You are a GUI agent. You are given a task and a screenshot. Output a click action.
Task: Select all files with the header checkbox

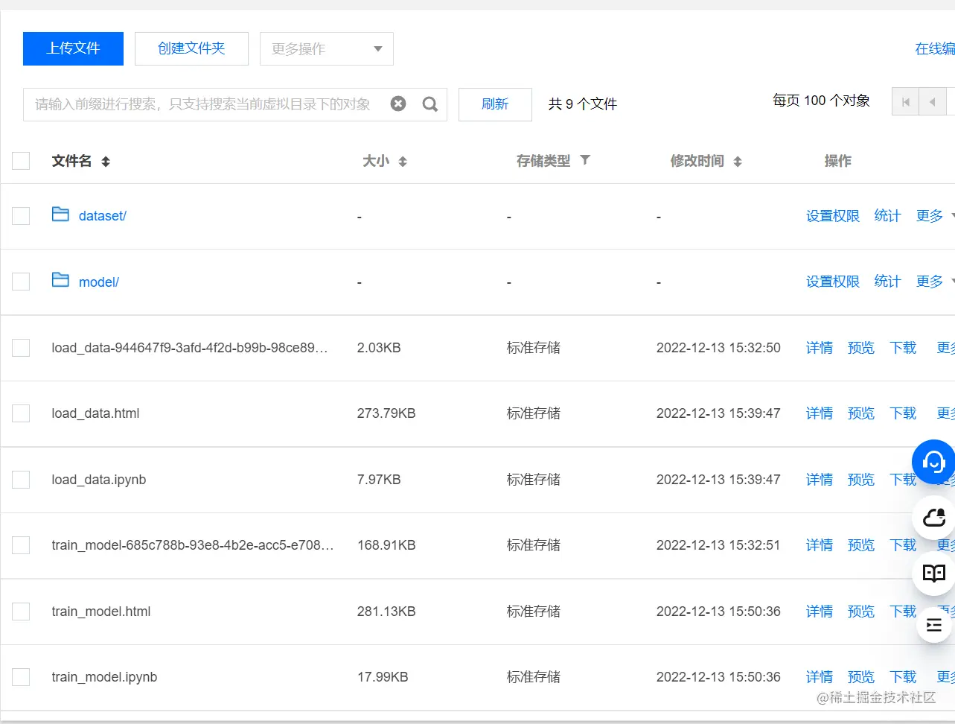pyautogui.click(x=21, y=161)
